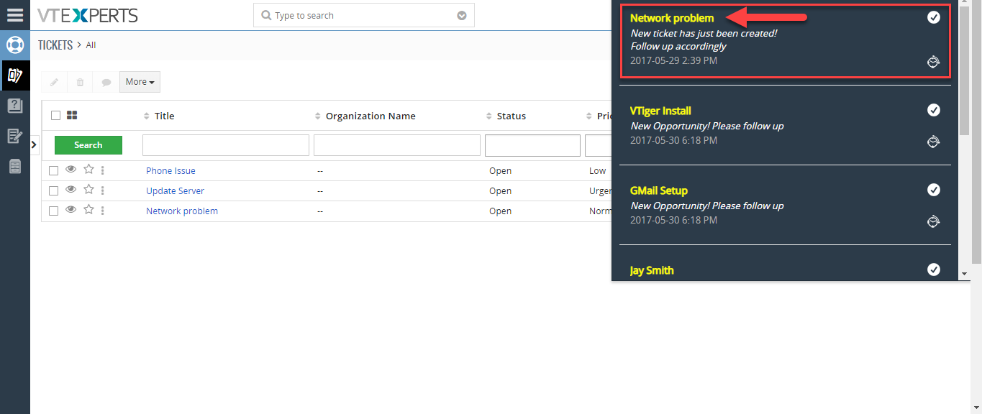Star the Phone Issue ticket

tap(88, 170)
